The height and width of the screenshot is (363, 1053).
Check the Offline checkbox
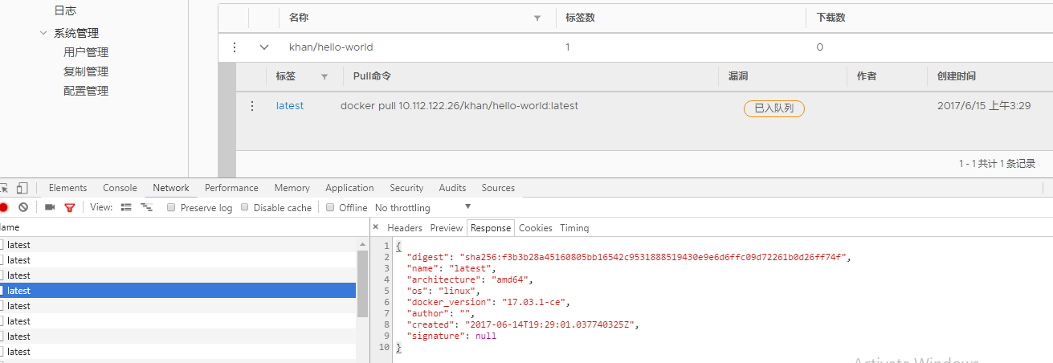[329, 208]
